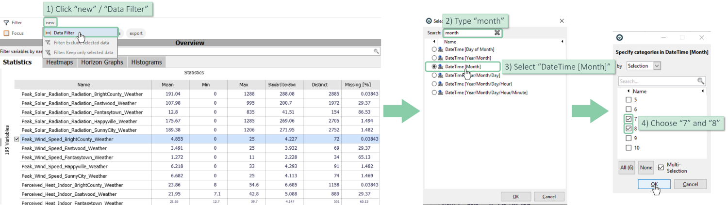Screen dimensions: 728x205
Task: Click the magnifier icon in variable filter bar
Action: pyautogui.click(x=376, y=51)
